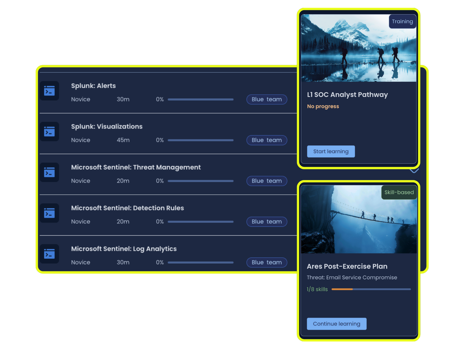Image resolution: width=475 pixels, height=356 pixels.
Task: Click the Skill-based badge on Ares card
Action: click(x=399, y=192)
